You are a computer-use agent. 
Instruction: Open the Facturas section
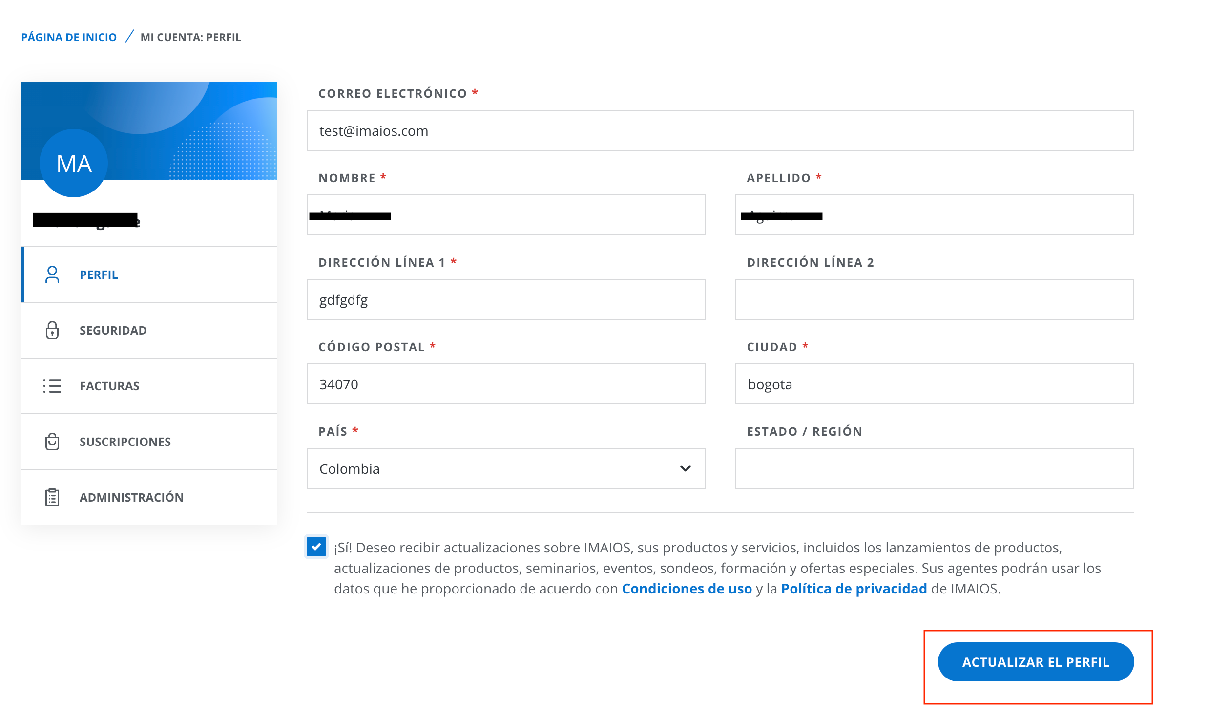[x=149, y=386]
